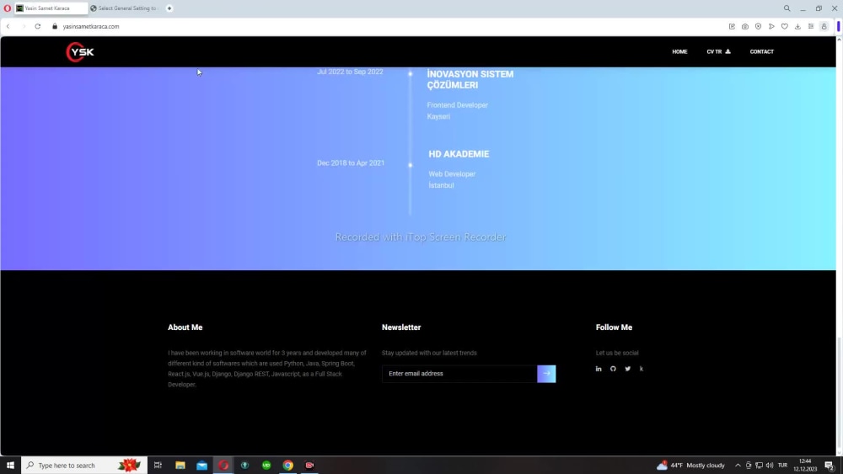Open Opera ad blocker shield icon
The width and height of the screenshot is (843, 474).
click(x=758, y=26)
